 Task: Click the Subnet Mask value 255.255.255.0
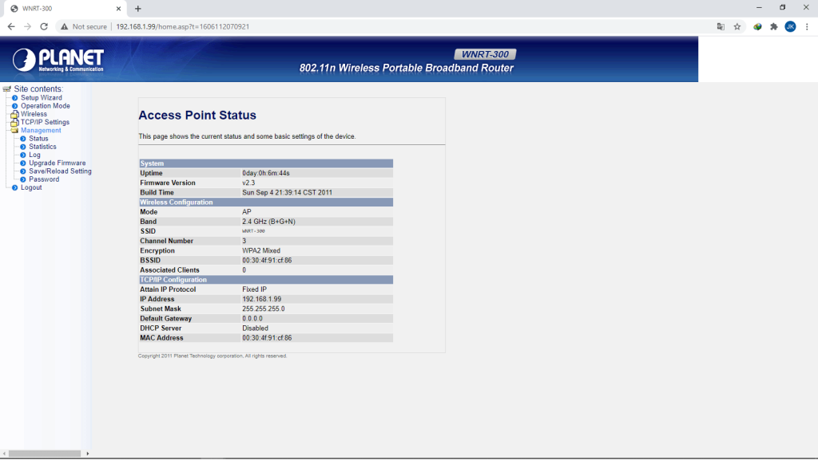264,309
